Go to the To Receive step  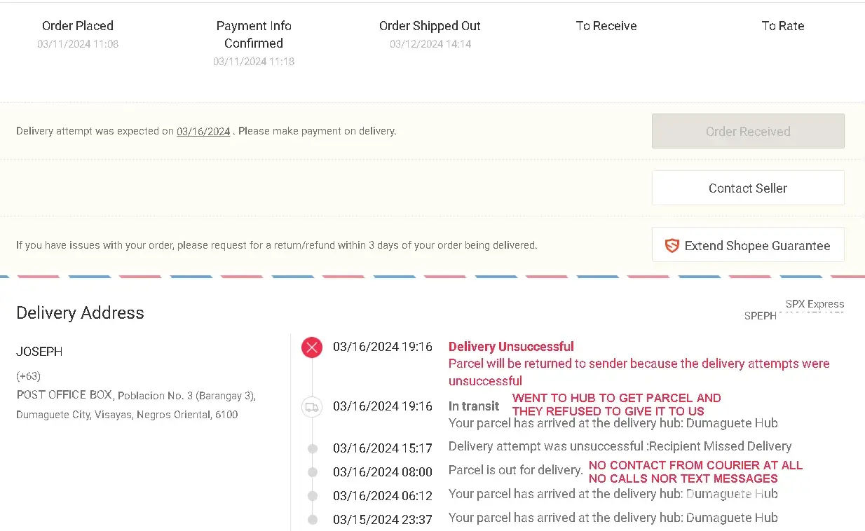click(606, 26)
